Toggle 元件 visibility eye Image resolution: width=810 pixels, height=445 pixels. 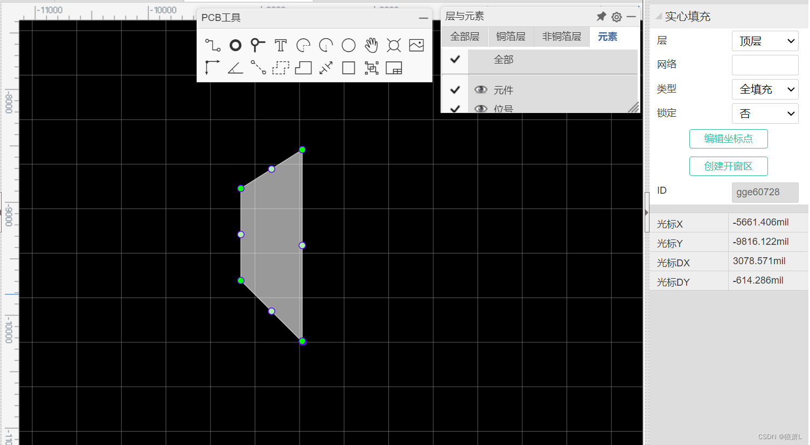click(481, 90)
